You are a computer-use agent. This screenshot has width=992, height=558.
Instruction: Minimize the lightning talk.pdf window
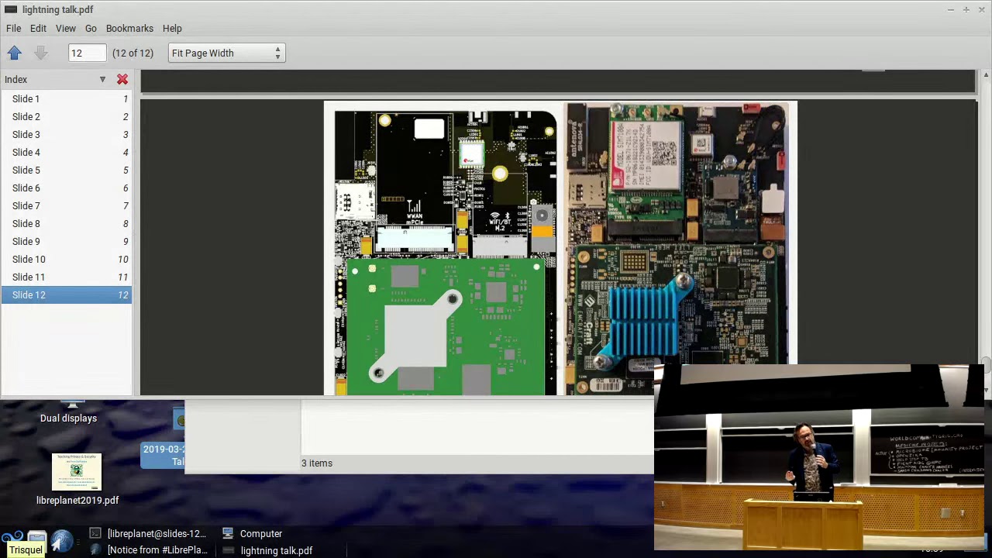(x=950, y=9)
